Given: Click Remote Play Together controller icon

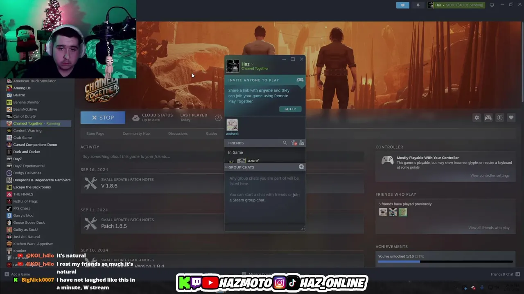Looking at the screenshot, I should [300, 80].
